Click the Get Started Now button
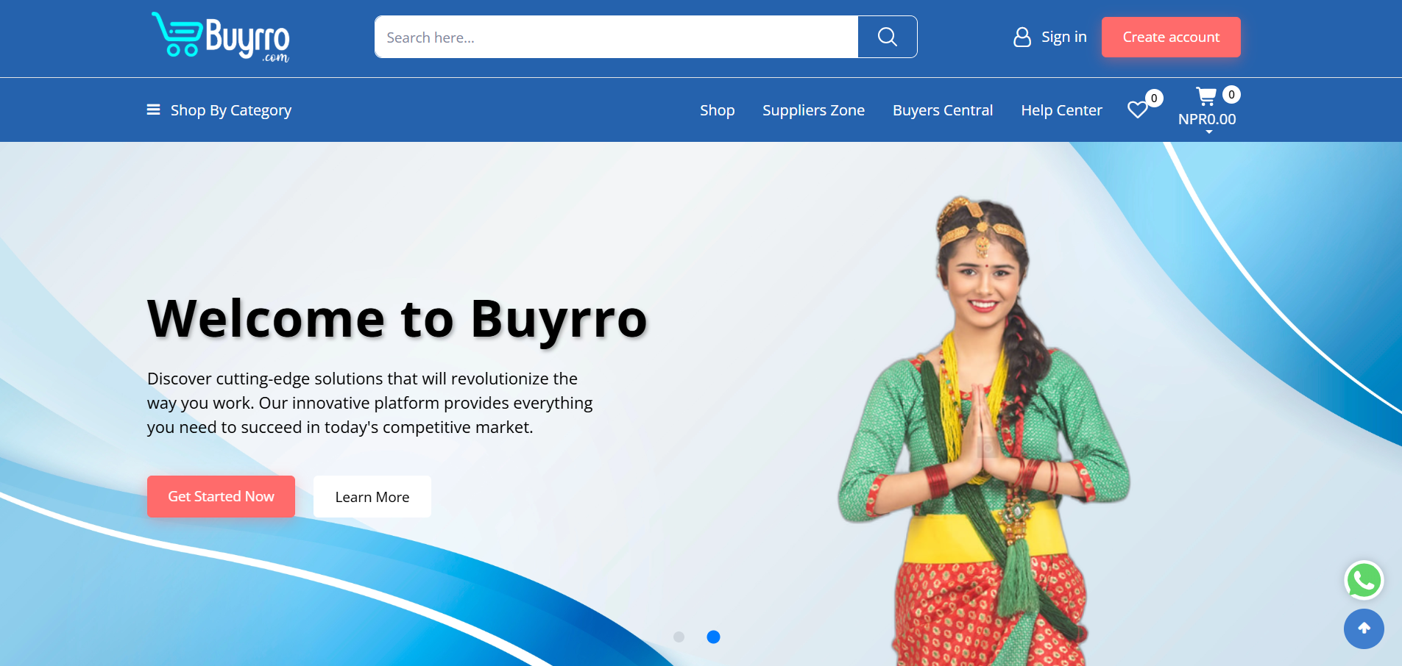Viewport: 1402px width, 666px height. [221, 496]
